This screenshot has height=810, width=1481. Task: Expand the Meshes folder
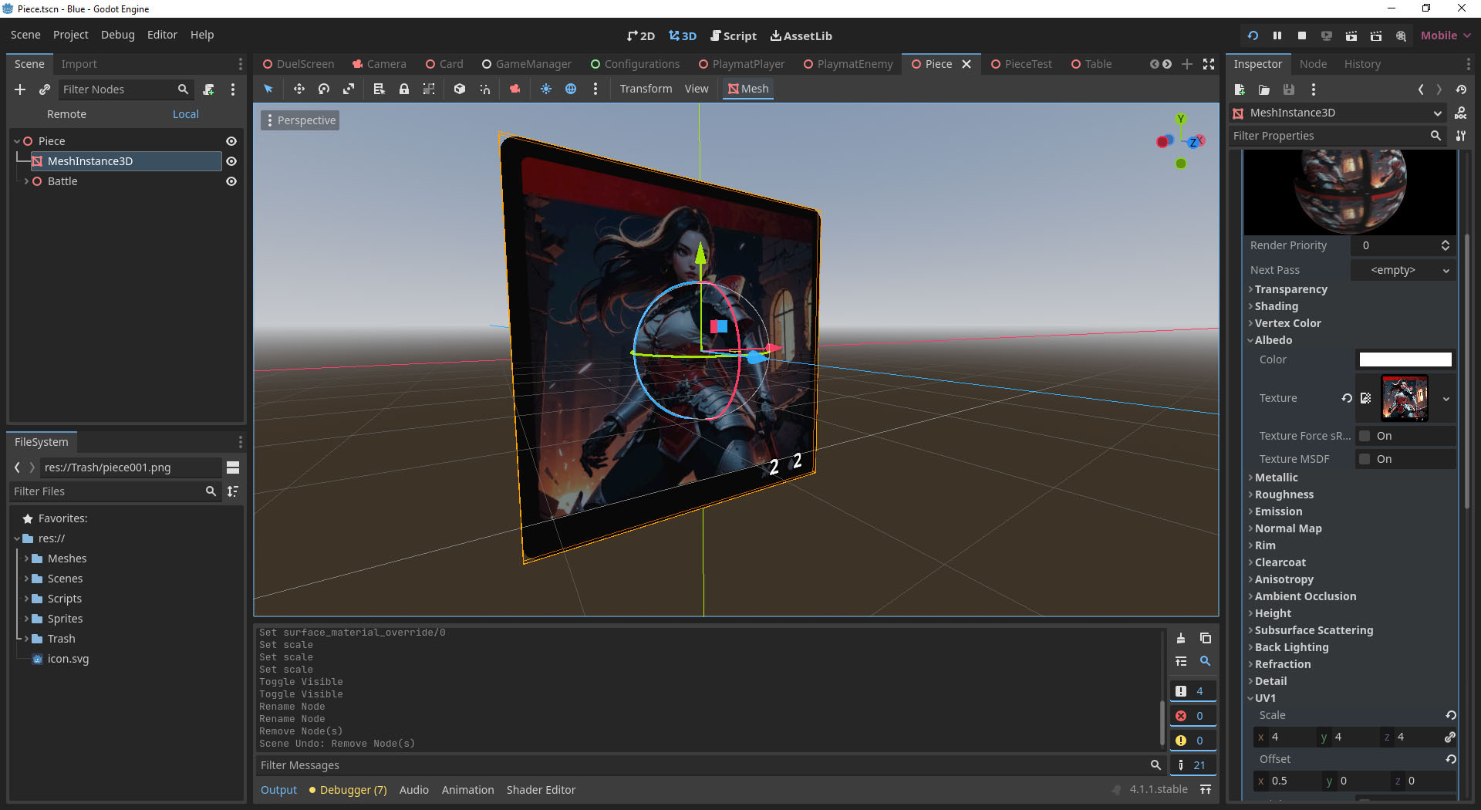[x=26, y=559]
